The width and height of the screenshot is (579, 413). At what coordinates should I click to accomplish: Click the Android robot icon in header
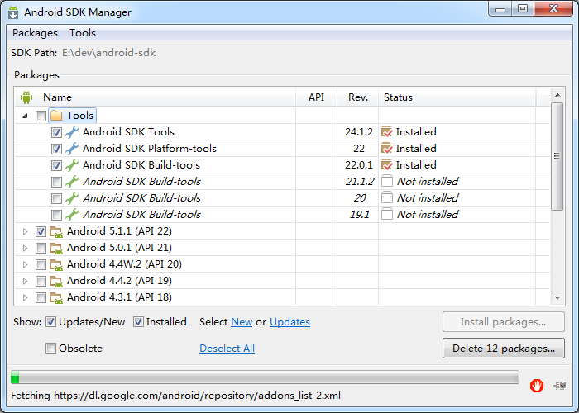(x=26, y=97)
